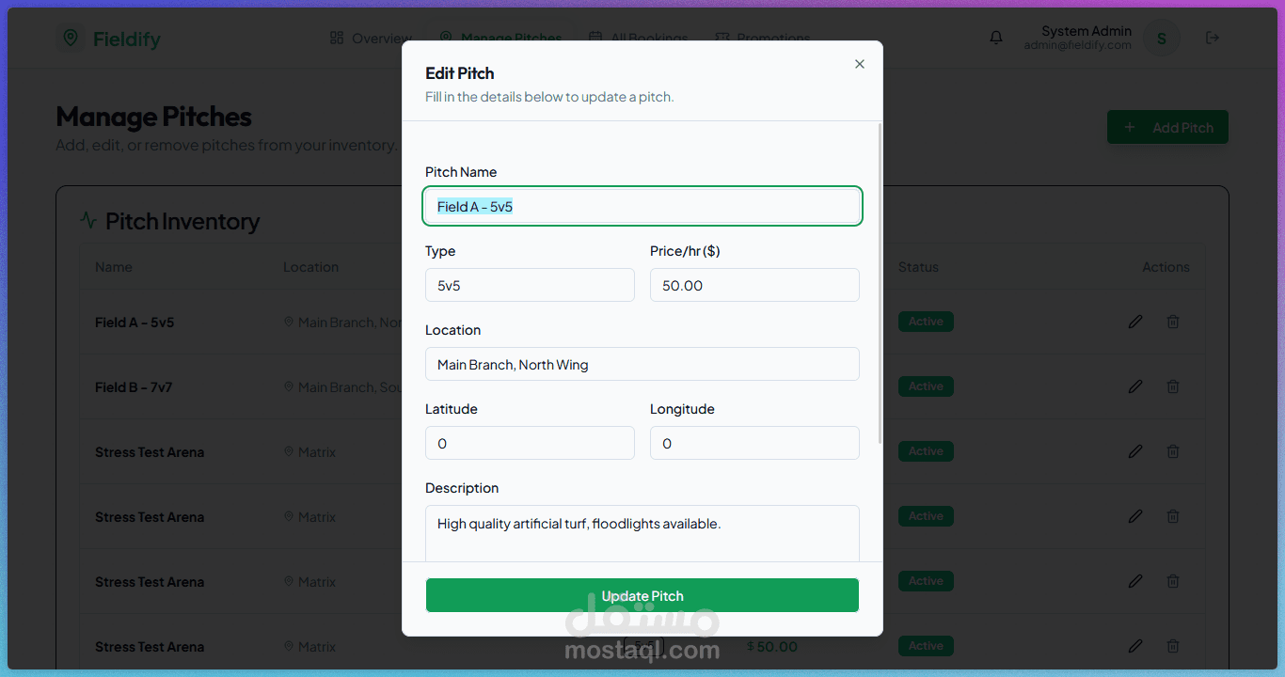Delete the Field B - 7v7 pitch
The image size is (1285, 677).
tap(1173, 386)
